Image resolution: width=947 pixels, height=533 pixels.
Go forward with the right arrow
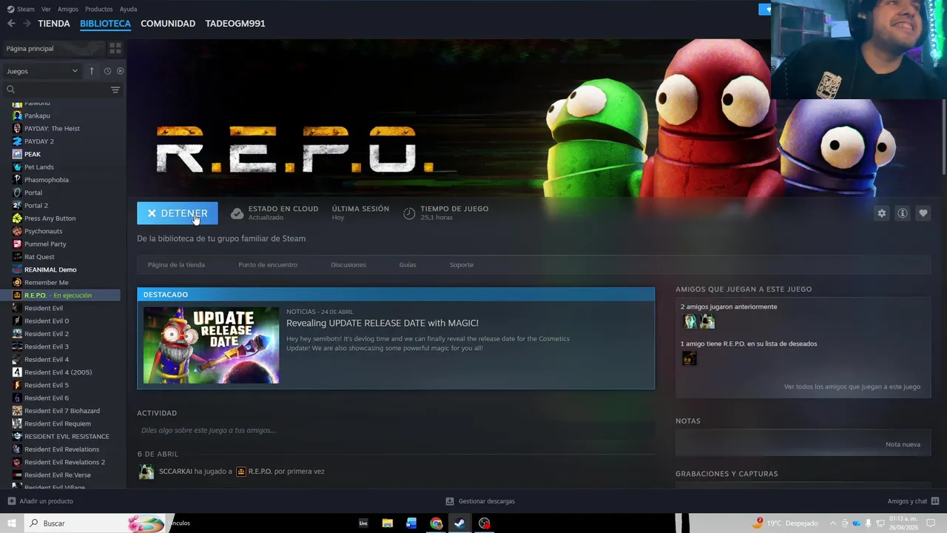click(x=27, y=24)
